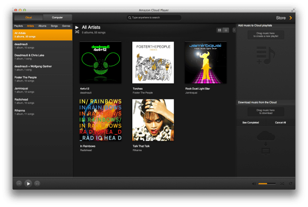Click See Completed downloads
308x207 pixels.
click(x=251, y=123)
